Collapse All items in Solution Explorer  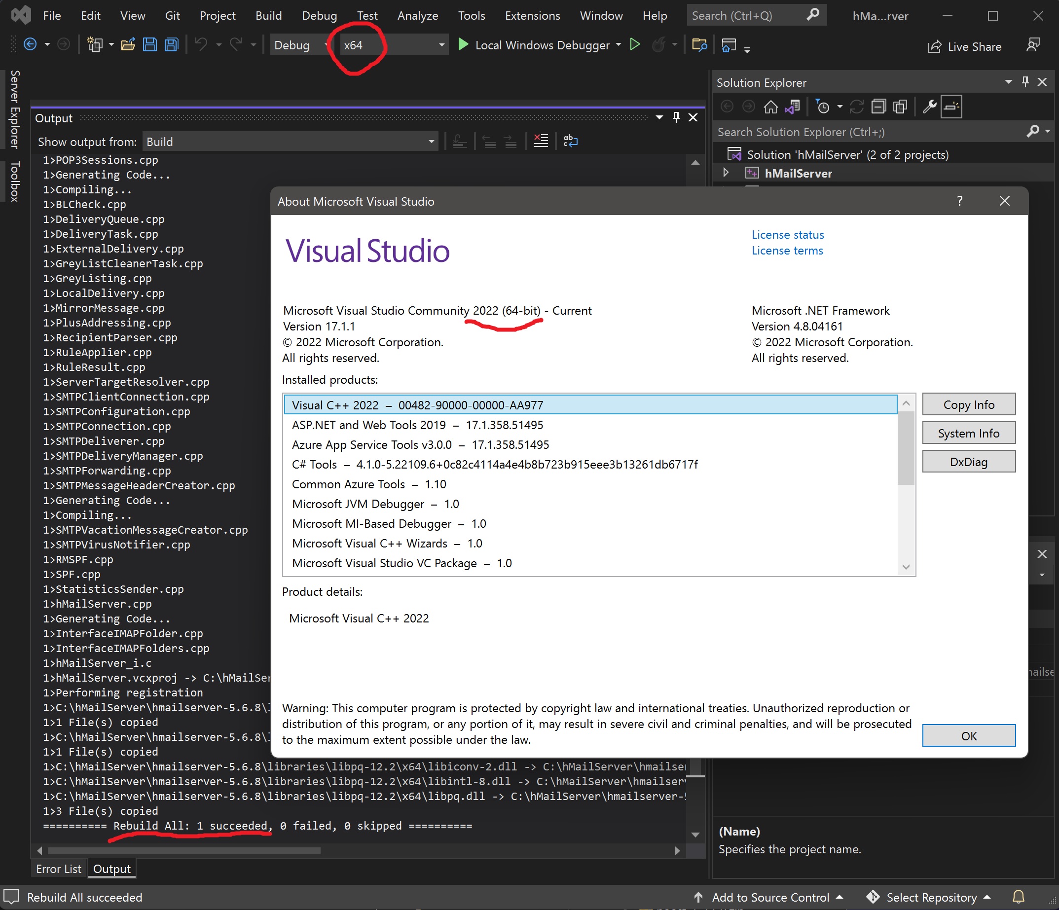click(x=879, y=107)
